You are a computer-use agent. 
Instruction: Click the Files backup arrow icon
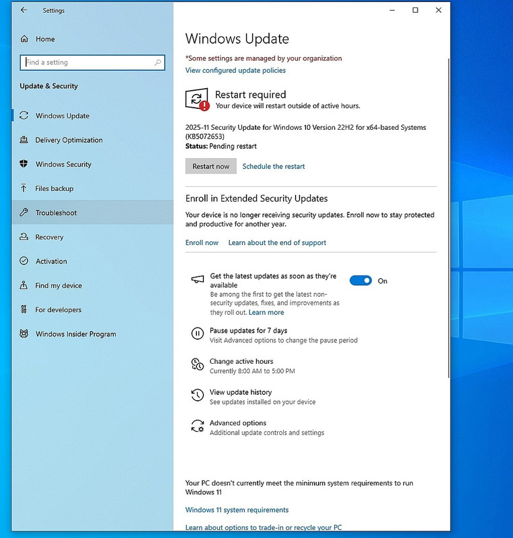[x=24, y=188]
